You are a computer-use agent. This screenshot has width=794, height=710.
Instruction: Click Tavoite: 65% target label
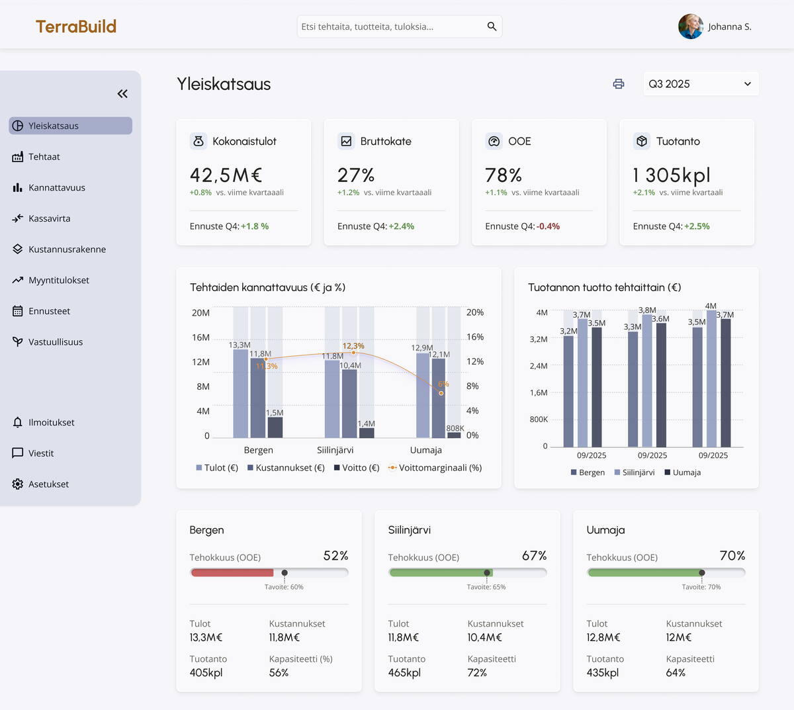pos(486,587)
